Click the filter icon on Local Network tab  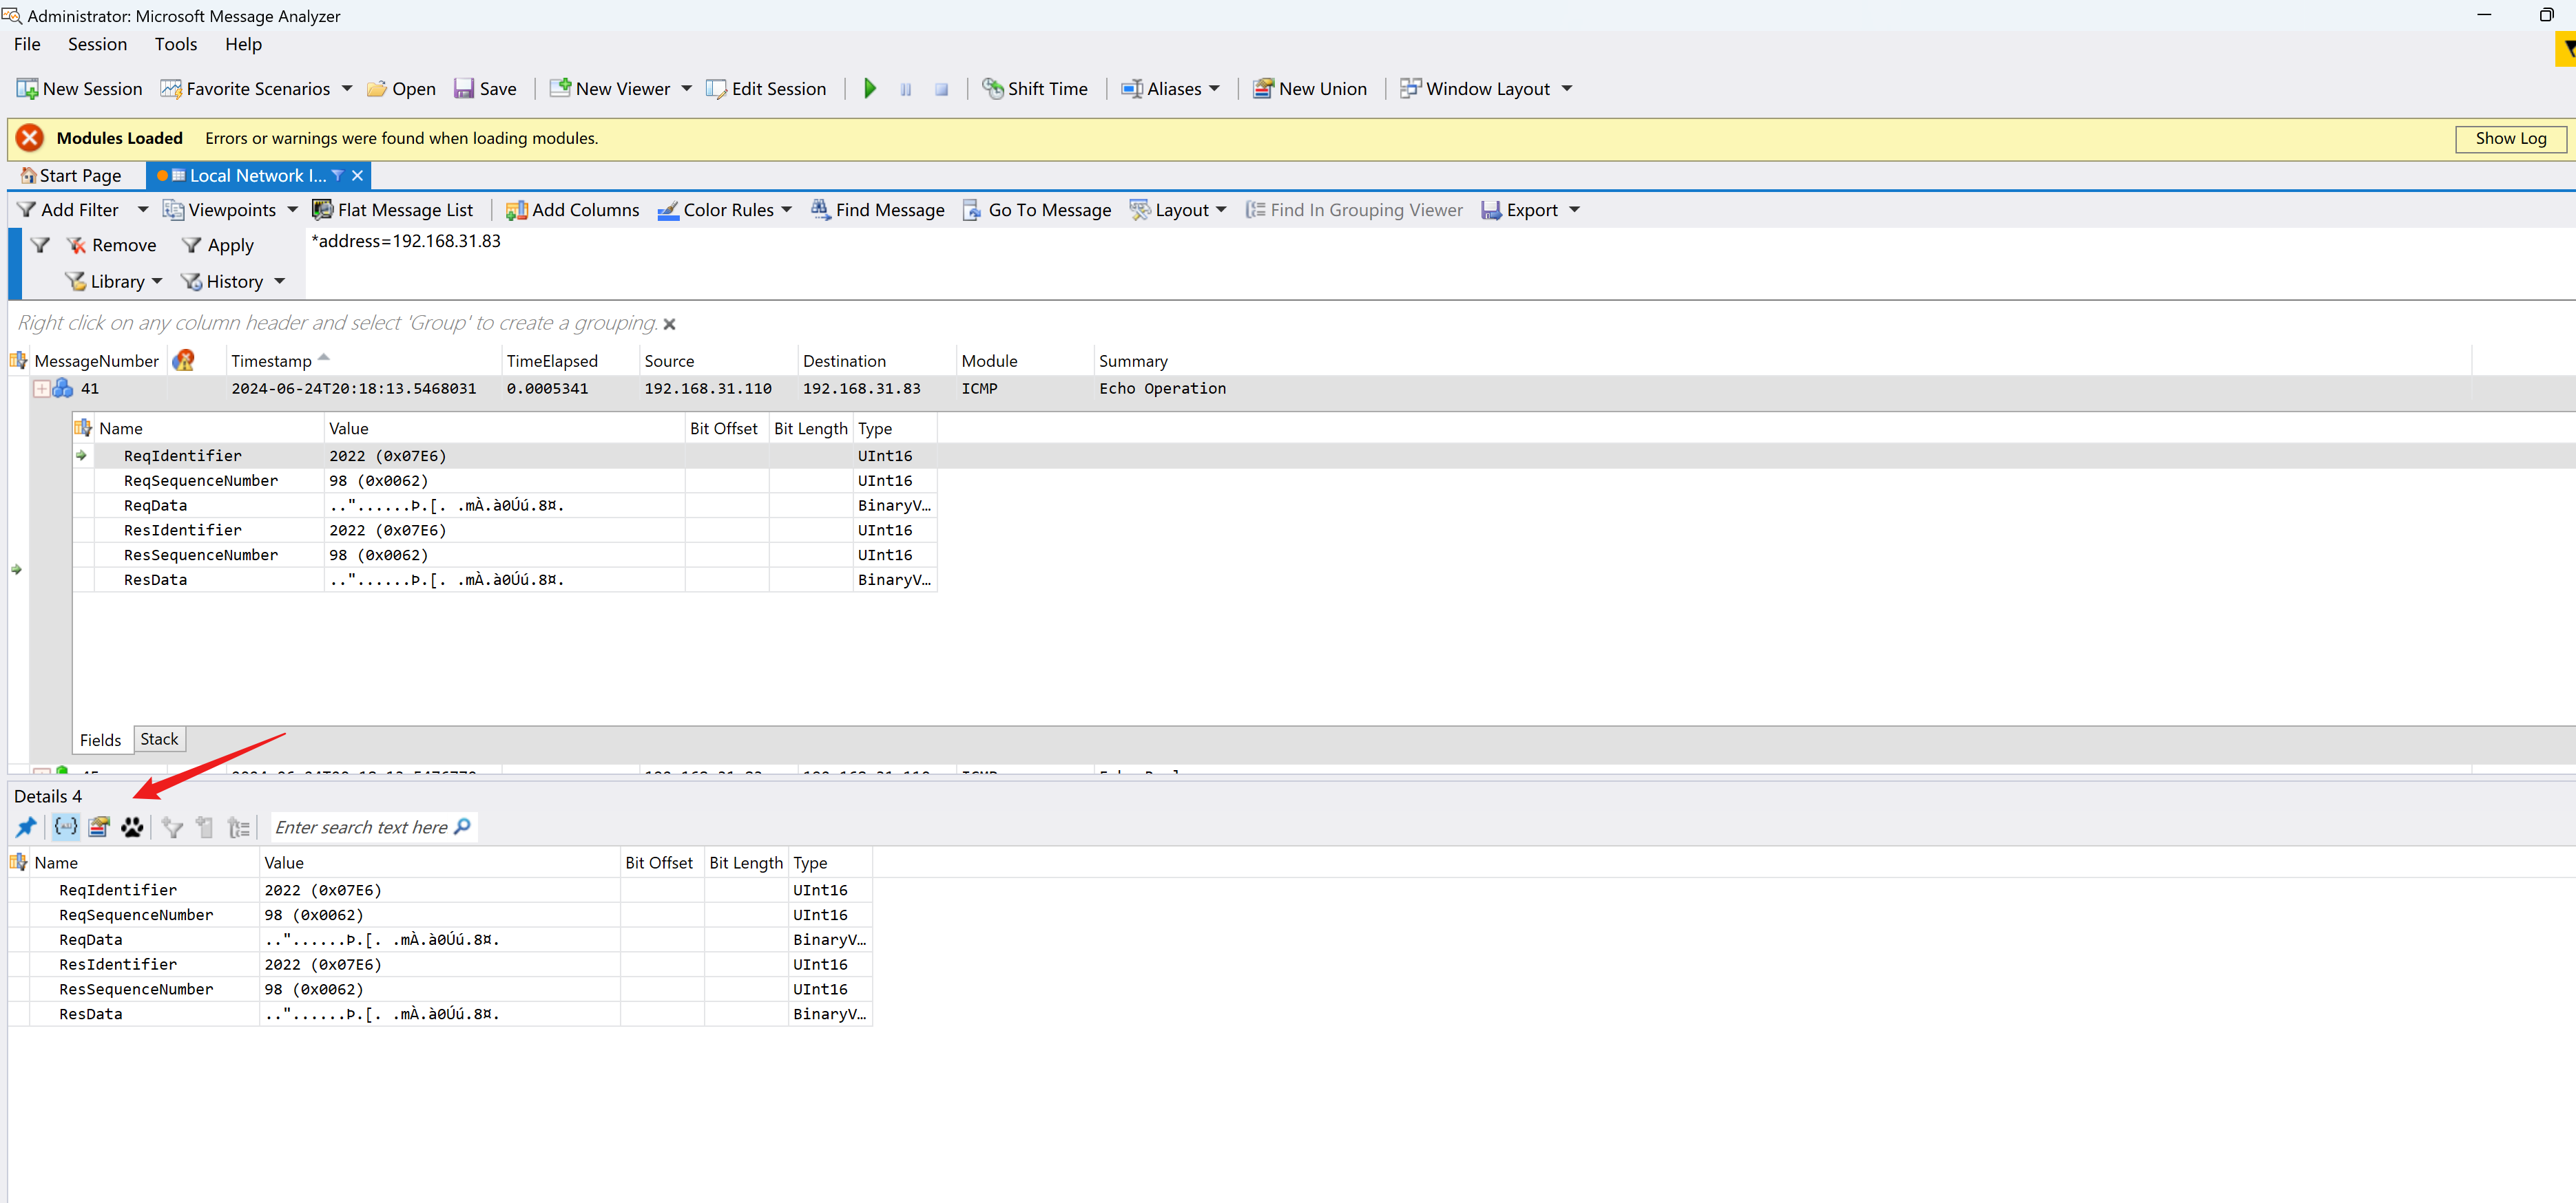pyautogui.click(x=337, y=176)
